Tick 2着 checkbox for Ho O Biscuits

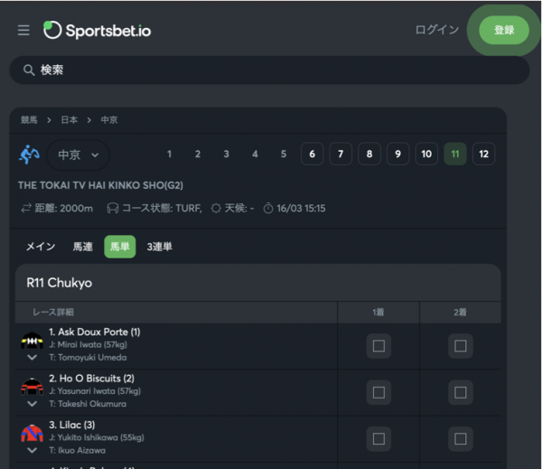click(461, 392)
